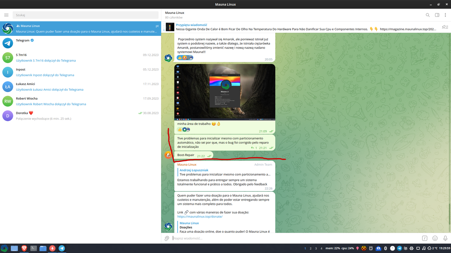Jump to quoted Andrzej Łopuszniak reply
This screenshot has height=253, width=451.
pos(225,172)
